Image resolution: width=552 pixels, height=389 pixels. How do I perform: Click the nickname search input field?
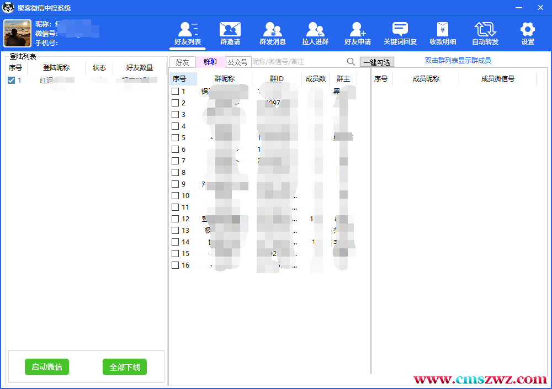point(297,62)
